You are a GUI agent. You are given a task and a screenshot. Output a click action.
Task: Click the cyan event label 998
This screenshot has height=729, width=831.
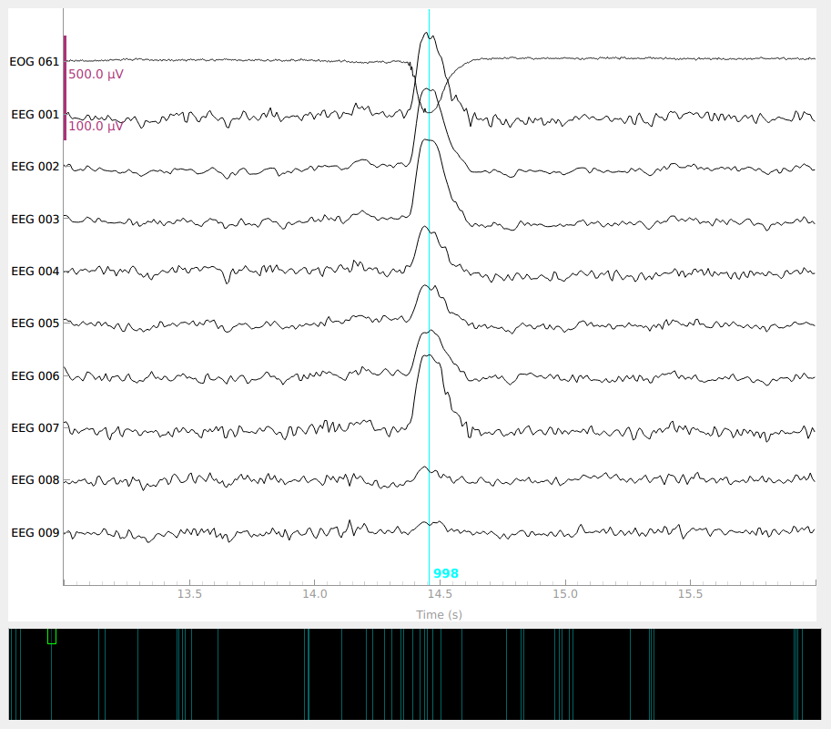coord(446,573)
